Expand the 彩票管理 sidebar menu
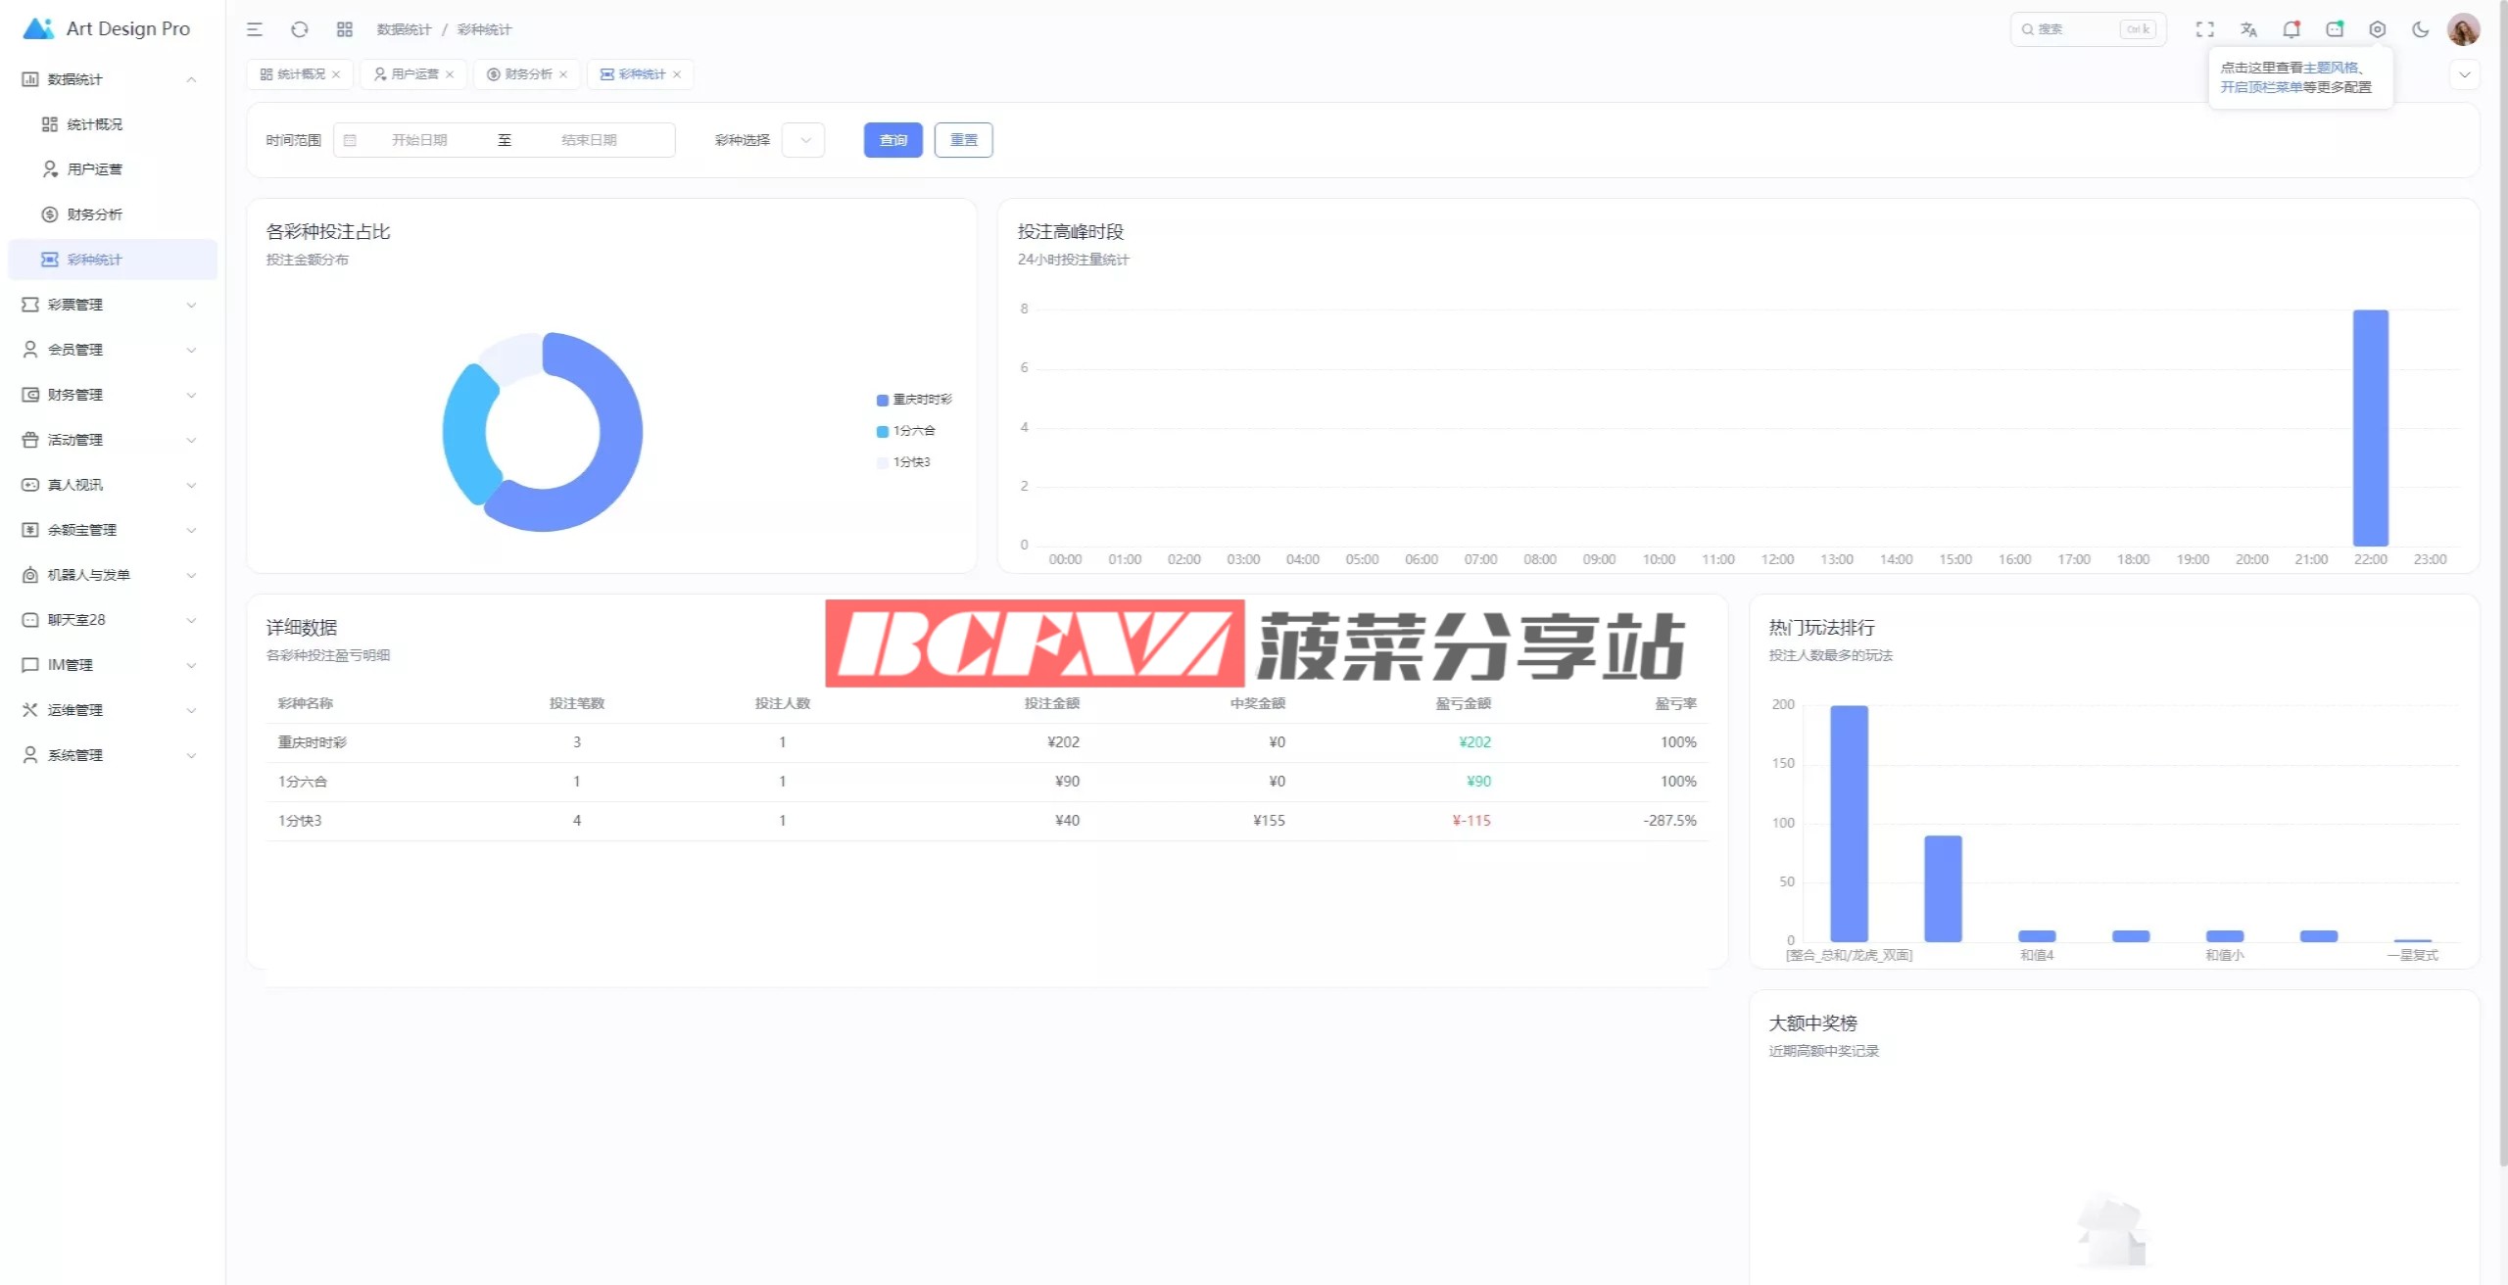This screenshot has width=2508, height=1285. [108, 305]
